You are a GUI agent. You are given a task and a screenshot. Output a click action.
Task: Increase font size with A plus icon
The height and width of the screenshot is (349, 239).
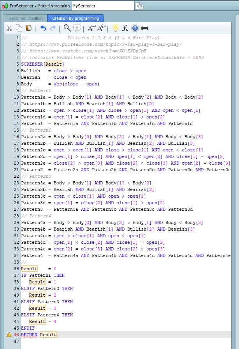click(x=101, y=28)
